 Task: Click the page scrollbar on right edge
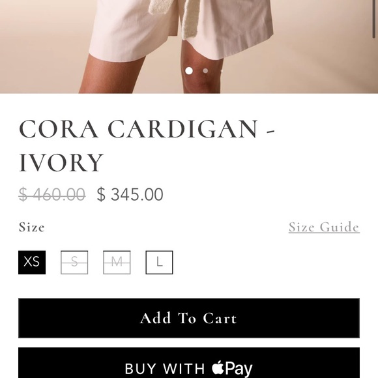tap(374, 20)
